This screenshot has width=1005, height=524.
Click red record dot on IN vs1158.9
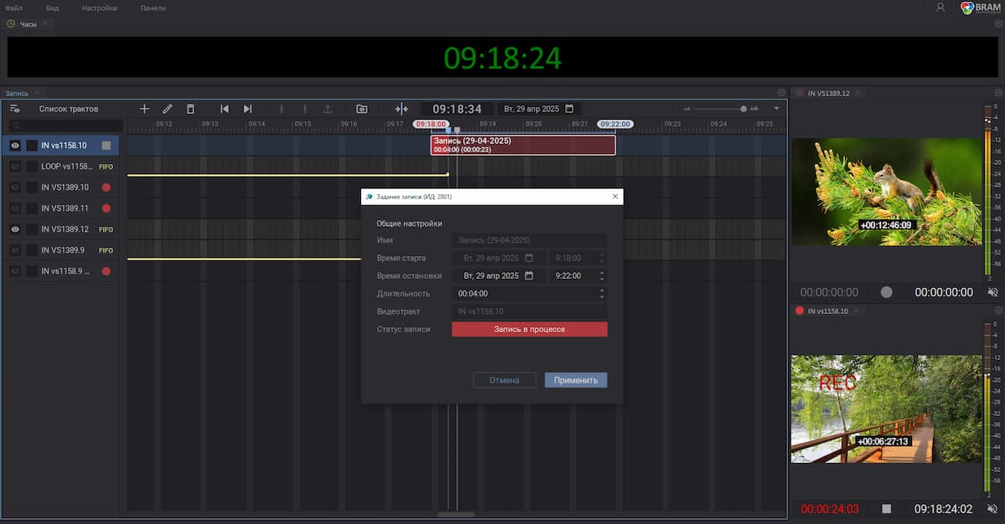pyautogui.click(x=106, y=271)
